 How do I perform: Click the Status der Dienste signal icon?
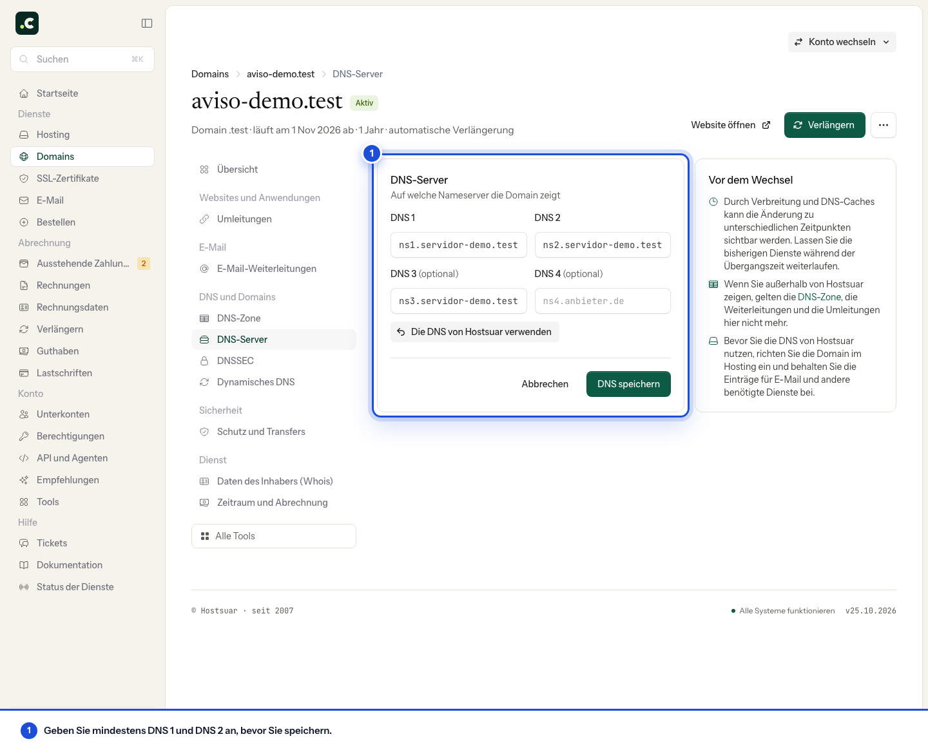pyautogui.click(x=24, y=587)
